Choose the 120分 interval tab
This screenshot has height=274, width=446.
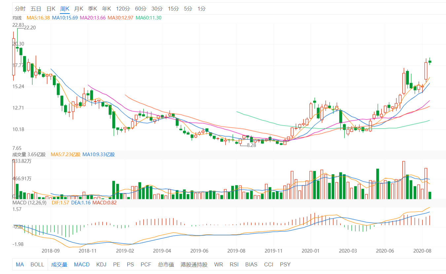[x=123, y=9]
